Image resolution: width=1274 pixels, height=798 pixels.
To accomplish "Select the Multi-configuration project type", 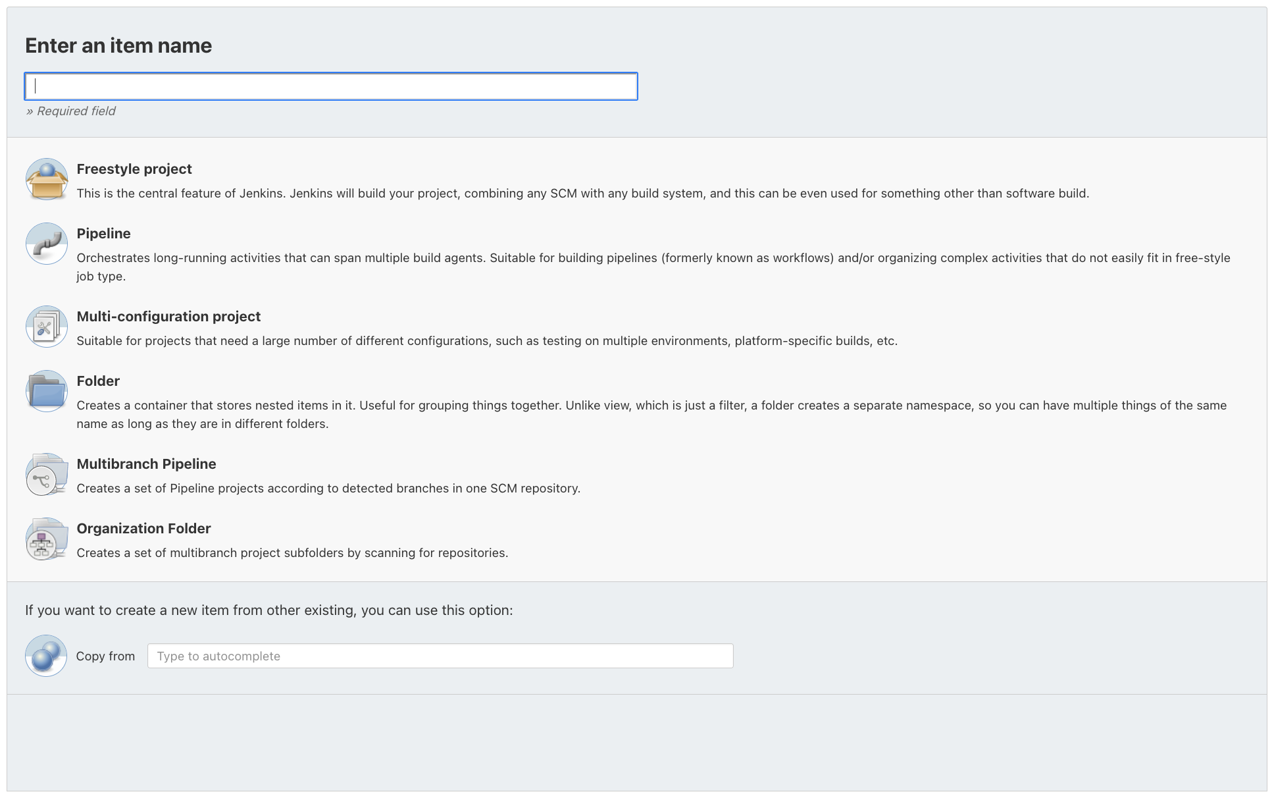I will [168, 316].
